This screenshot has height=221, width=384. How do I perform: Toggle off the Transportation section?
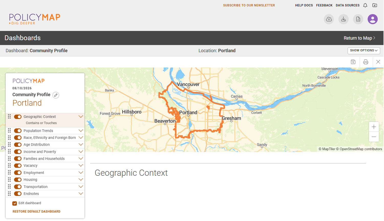coord(18,187)
